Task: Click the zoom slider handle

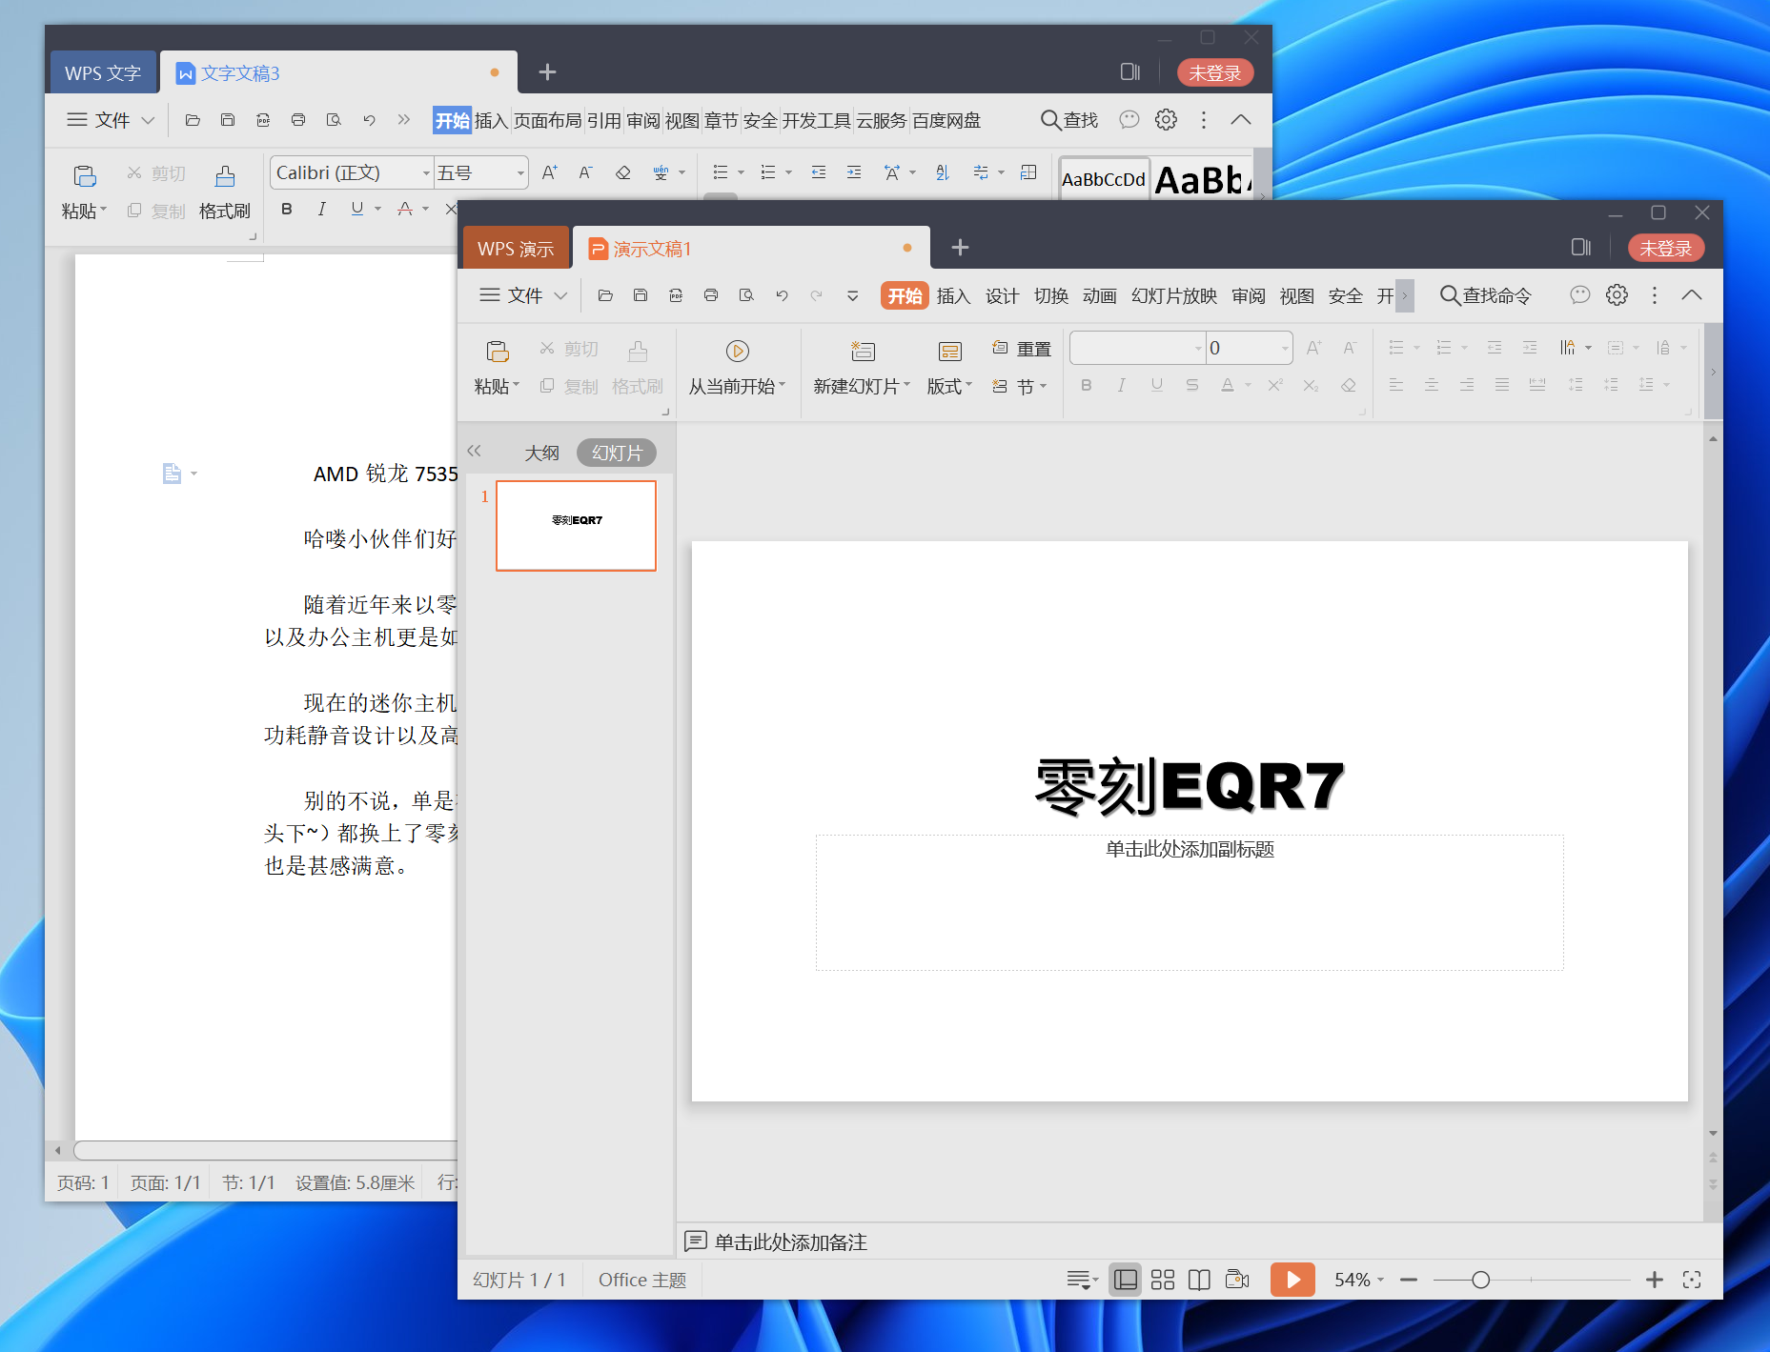Action: [x=1480, y=1280]
